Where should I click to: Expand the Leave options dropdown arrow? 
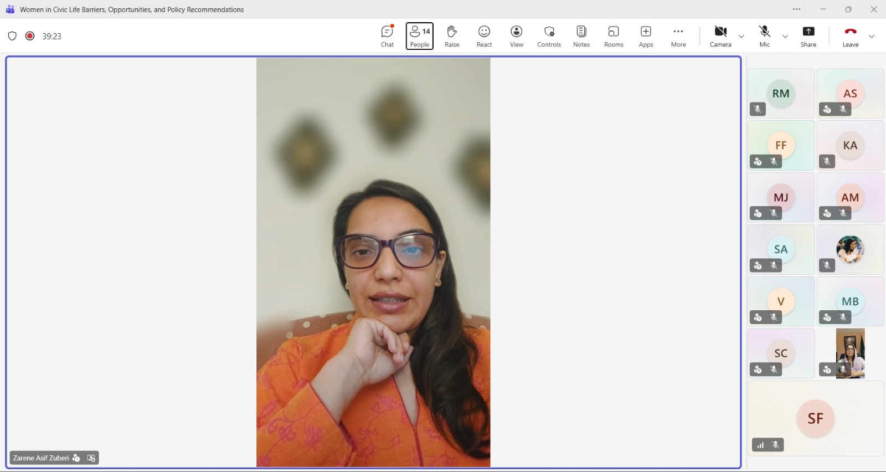point(872,37)
